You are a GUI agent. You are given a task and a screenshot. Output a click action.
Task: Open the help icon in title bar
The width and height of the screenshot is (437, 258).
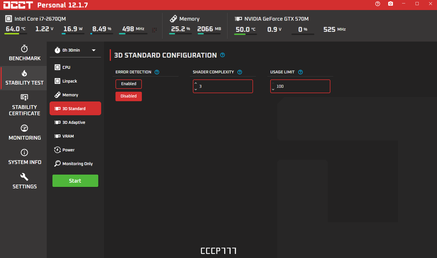coord(378,4)
